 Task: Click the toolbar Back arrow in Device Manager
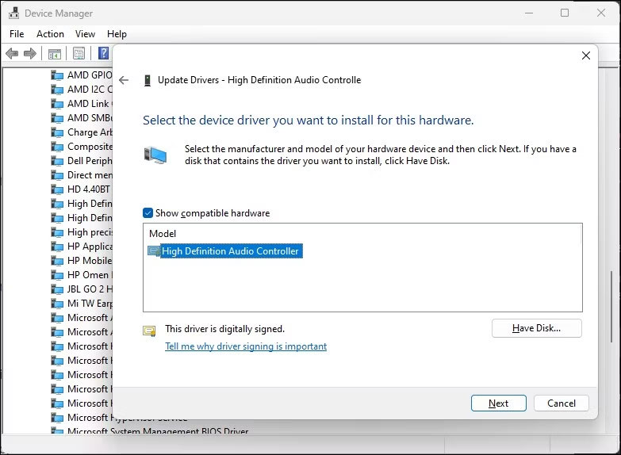click(12, 54)
